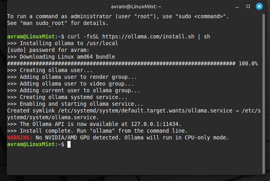Screen dimensions: 270x181
Task: Close the avram@LinuxMint terminal window
Action: coord(259,7)
